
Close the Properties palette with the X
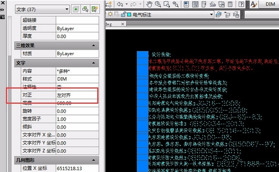tap(2, 2)
